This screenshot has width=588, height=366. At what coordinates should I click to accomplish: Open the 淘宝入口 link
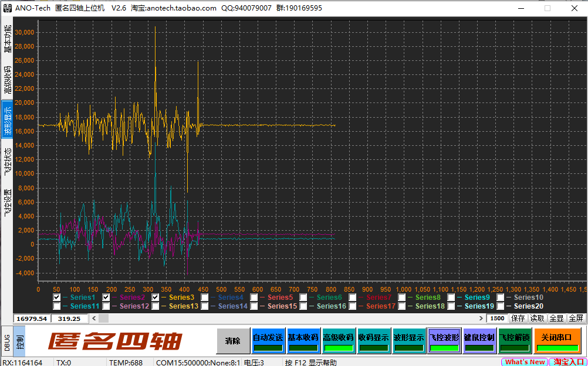pos(568,362)
